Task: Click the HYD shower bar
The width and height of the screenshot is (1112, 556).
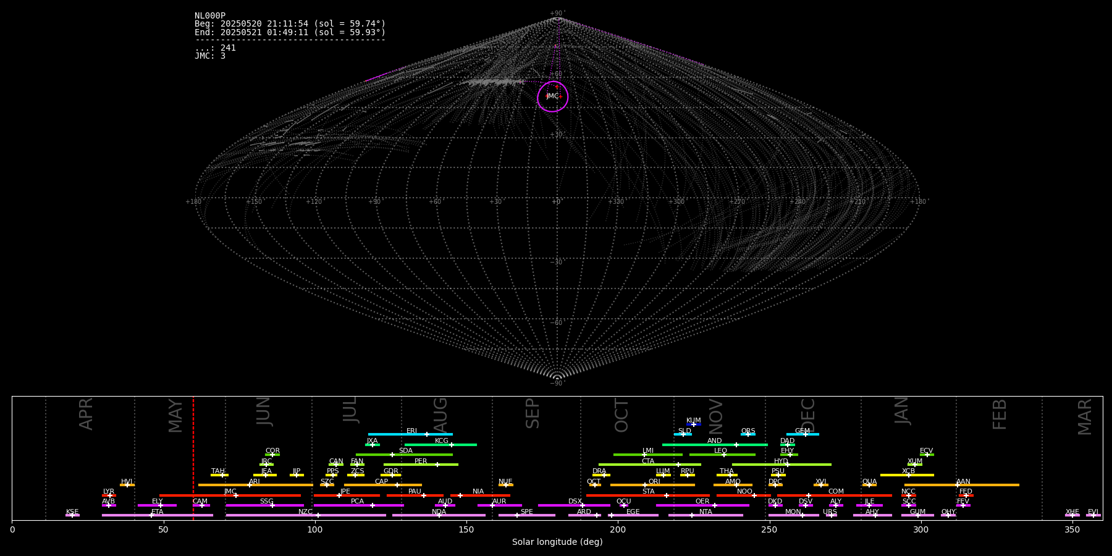Action: tap(781, 465)
